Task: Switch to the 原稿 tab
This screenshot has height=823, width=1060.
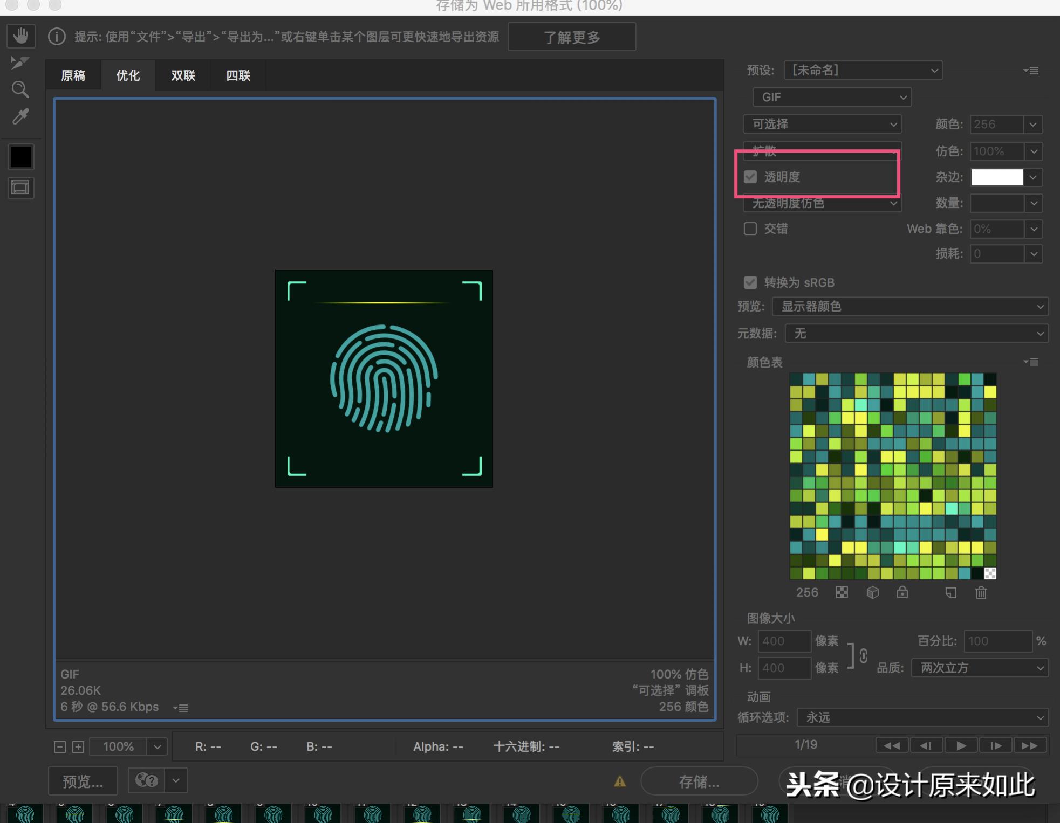Action: coord(73,75)
